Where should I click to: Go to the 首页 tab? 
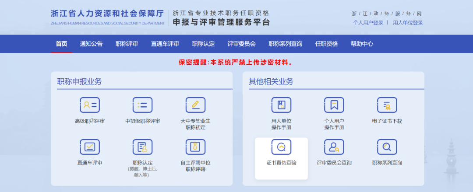click(x=62, y=44)
